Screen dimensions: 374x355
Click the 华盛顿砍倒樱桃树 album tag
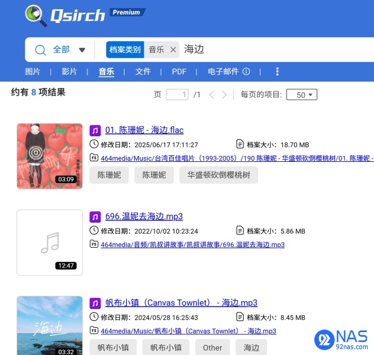219,175
